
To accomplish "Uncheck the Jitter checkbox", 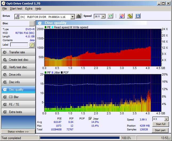I will coord(90,119).
